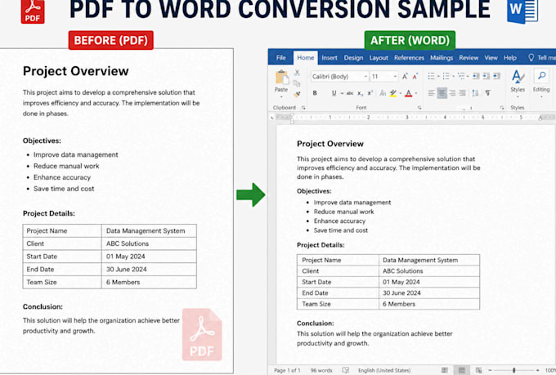Click the Paste clipboard icon
556x375 pixels.
click(x=281, y=78)
